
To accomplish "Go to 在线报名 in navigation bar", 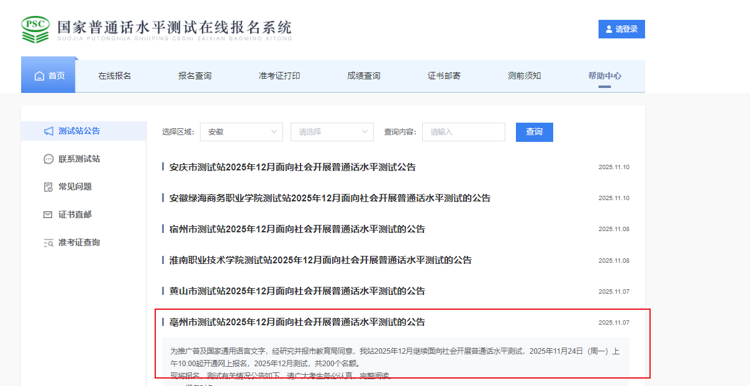I will 115,76.
